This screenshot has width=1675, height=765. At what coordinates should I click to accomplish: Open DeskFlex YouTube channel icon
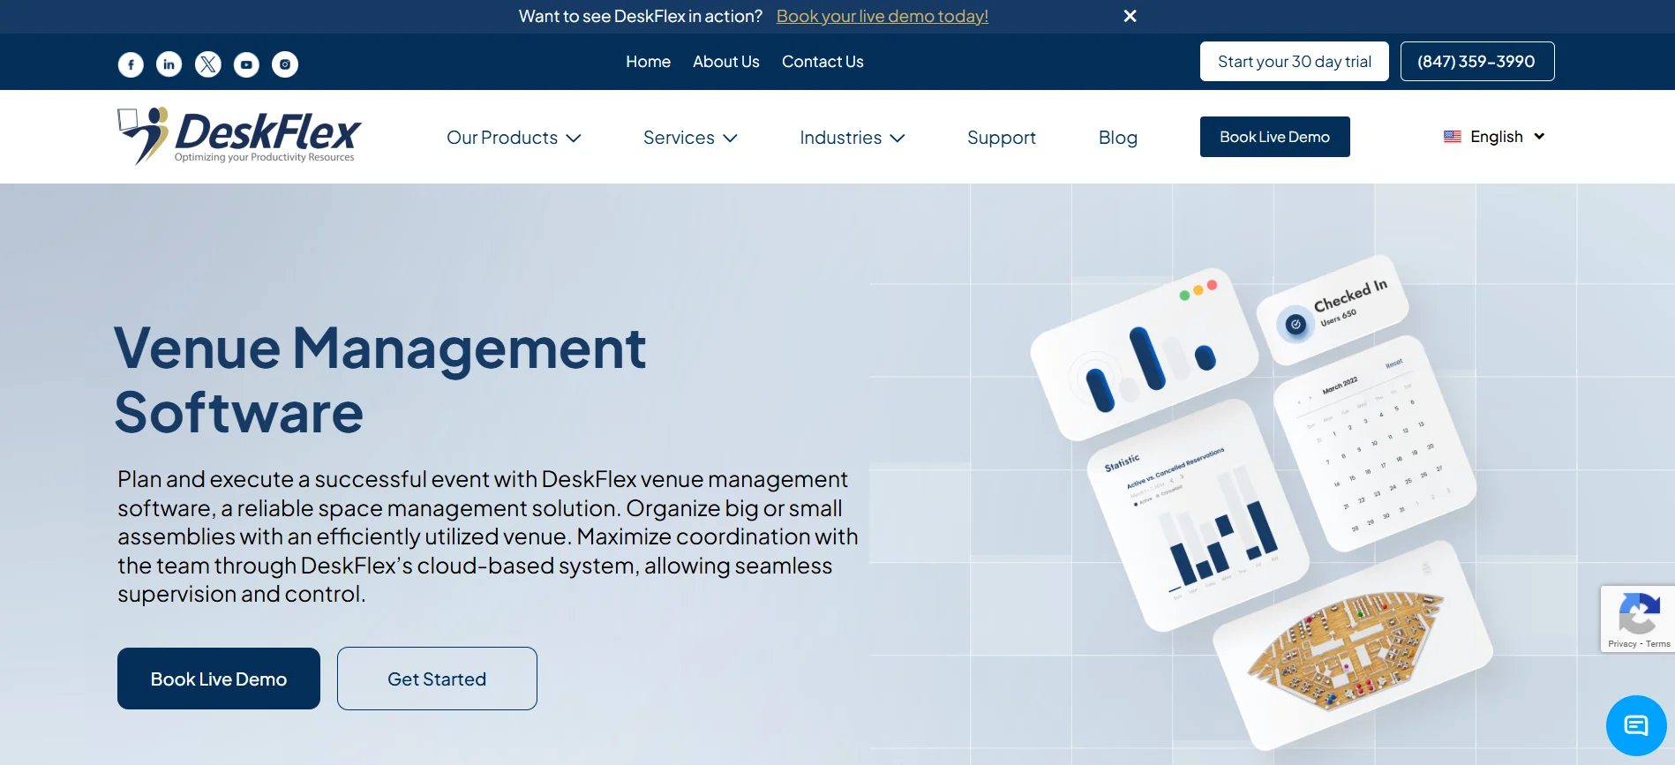246,64
